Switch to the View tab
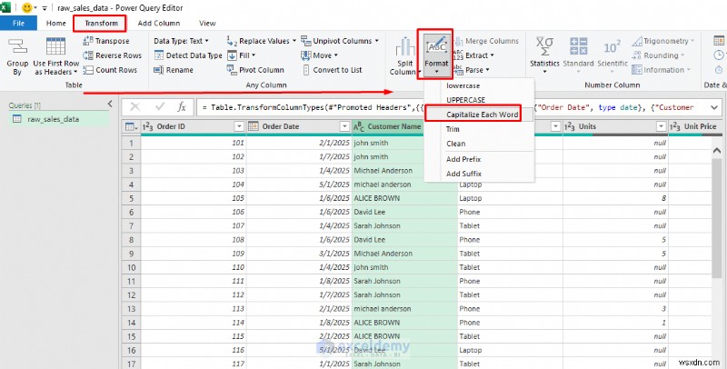 (207, 23)
